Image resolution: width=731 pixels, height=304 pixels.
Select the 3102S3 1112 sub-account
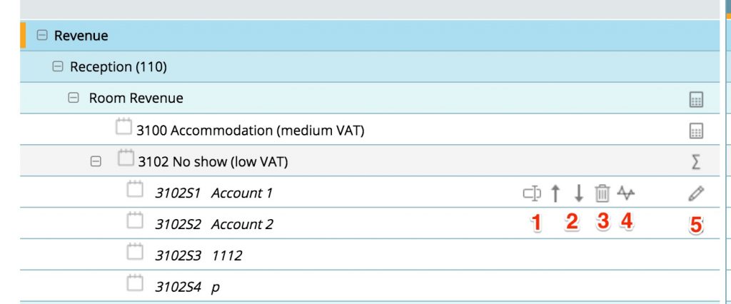tap(198, 255)
